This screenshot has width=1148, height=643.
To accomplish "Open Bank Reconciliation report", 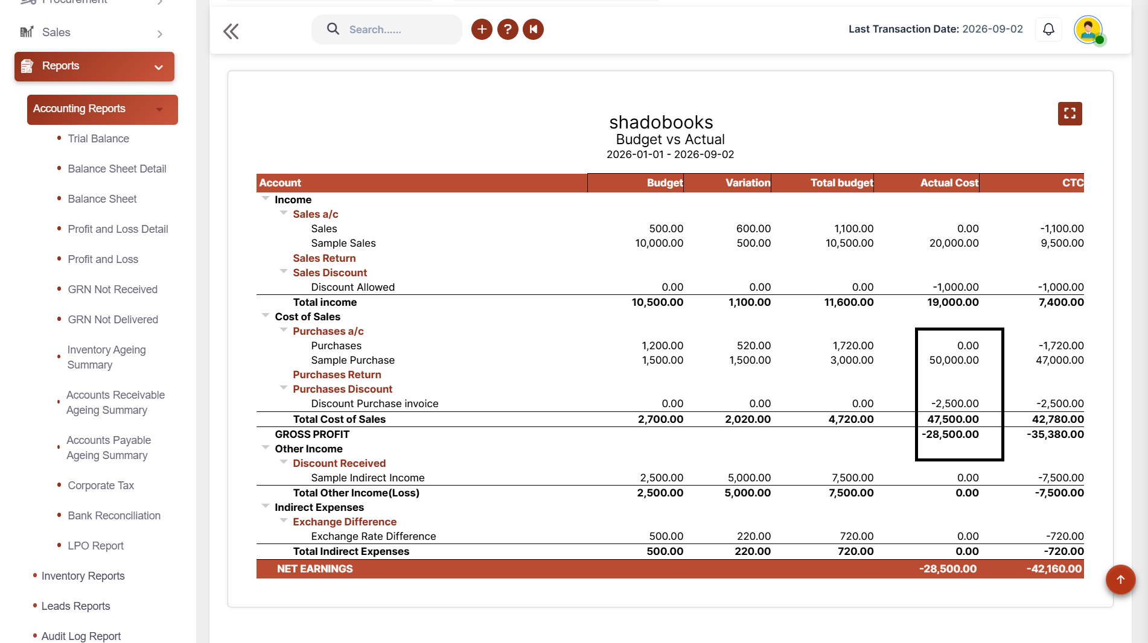I will coord(114,516).
